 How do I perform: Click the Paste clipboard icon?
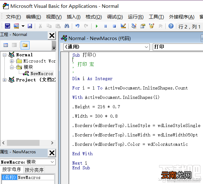tap(58, 26)
